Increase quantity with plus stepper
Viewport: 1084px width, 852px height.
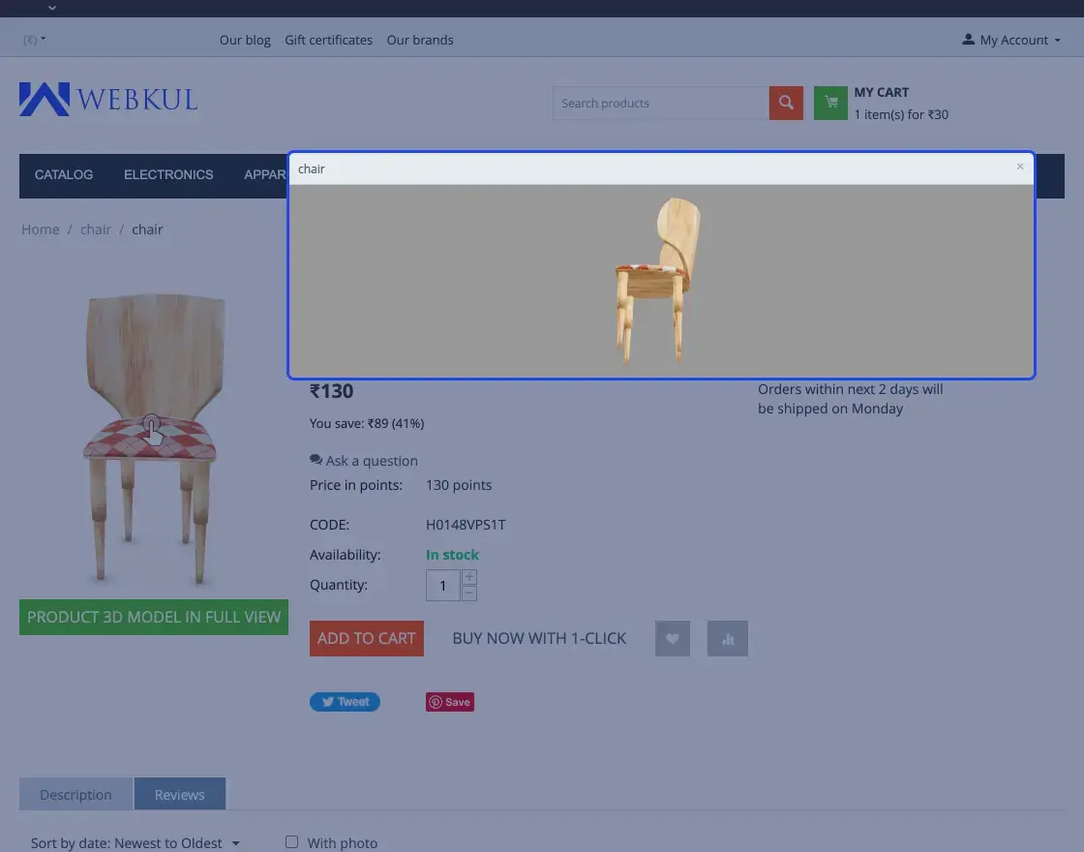(x=469, y=577)
